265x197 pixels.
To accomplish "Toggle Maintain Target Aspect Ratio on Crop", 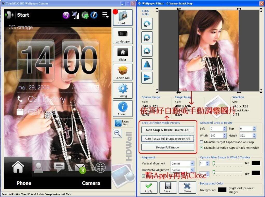I will pos(202,142).
